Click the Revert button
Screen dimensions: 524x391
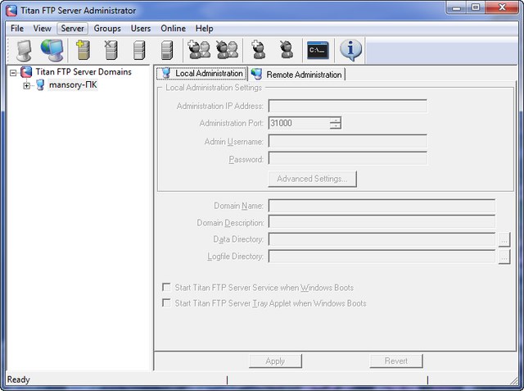click(396, 361)
